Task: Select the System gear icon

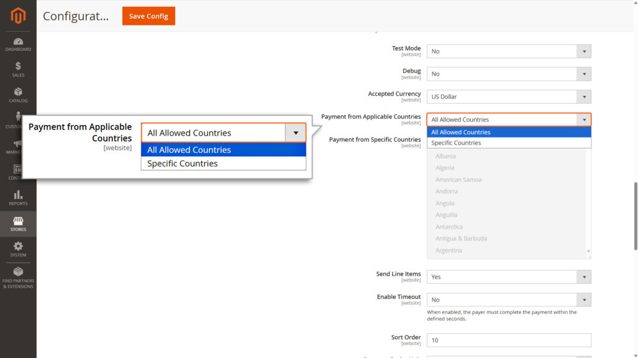Action: point(18,249)
